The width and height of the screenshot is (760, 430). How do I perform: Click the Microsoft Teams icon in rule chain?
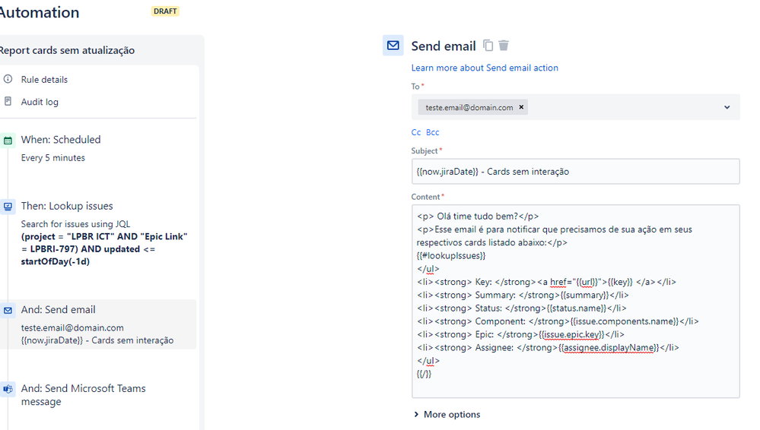[8, 389]
